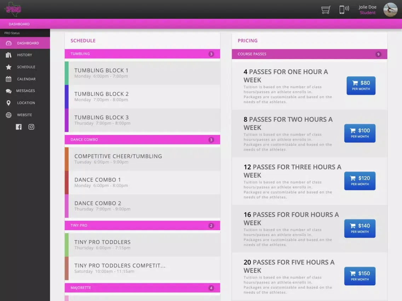
Task: Click the History books icon
Action: pos(9,55)
